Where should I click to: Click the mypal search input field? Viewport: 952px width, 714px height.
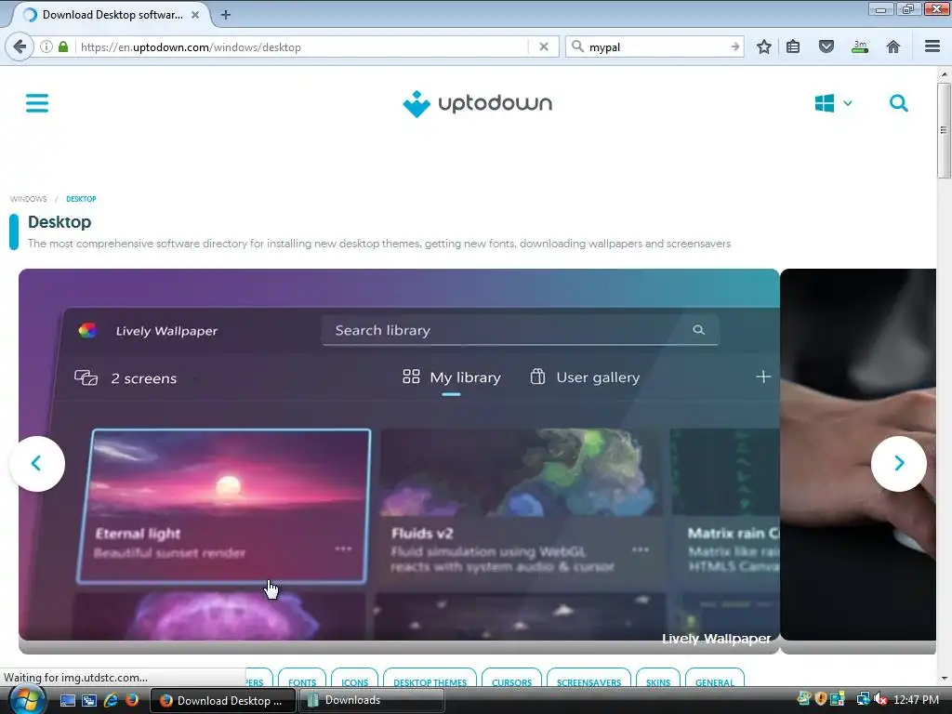(655, 46)
